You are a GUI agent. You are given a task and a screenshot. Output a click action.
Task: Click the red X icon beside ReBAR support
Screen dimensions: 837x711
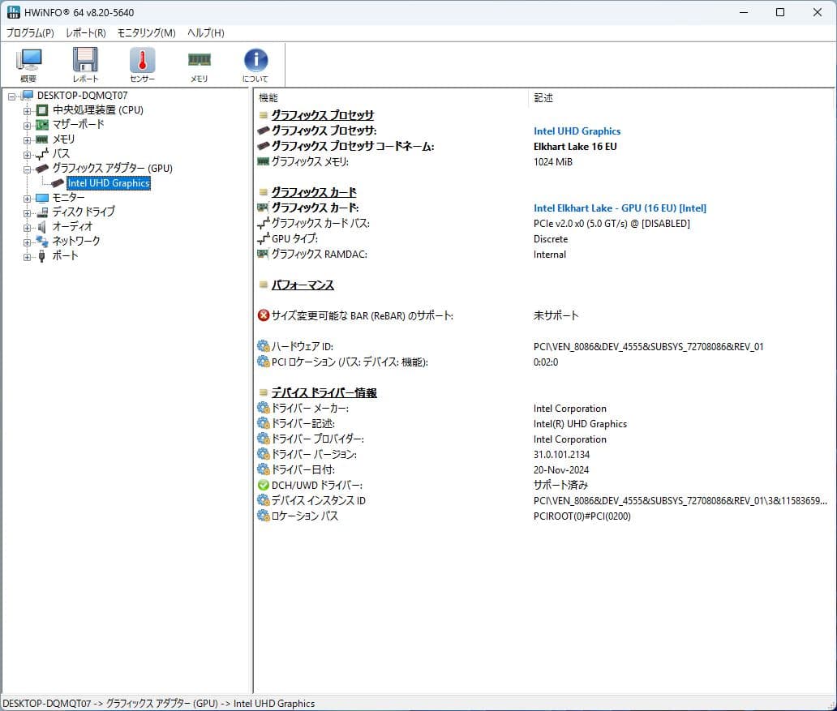(263, 315)
